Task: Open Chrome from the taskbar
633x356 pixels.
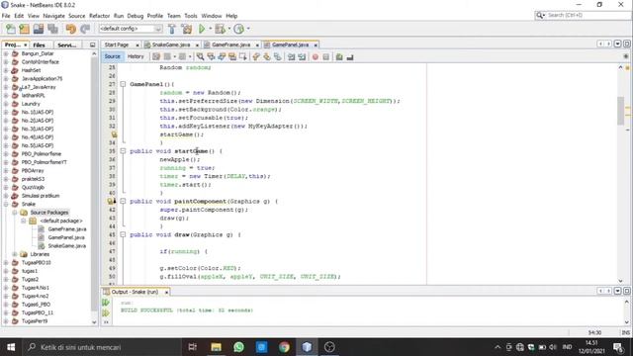Action: (284, 347)
